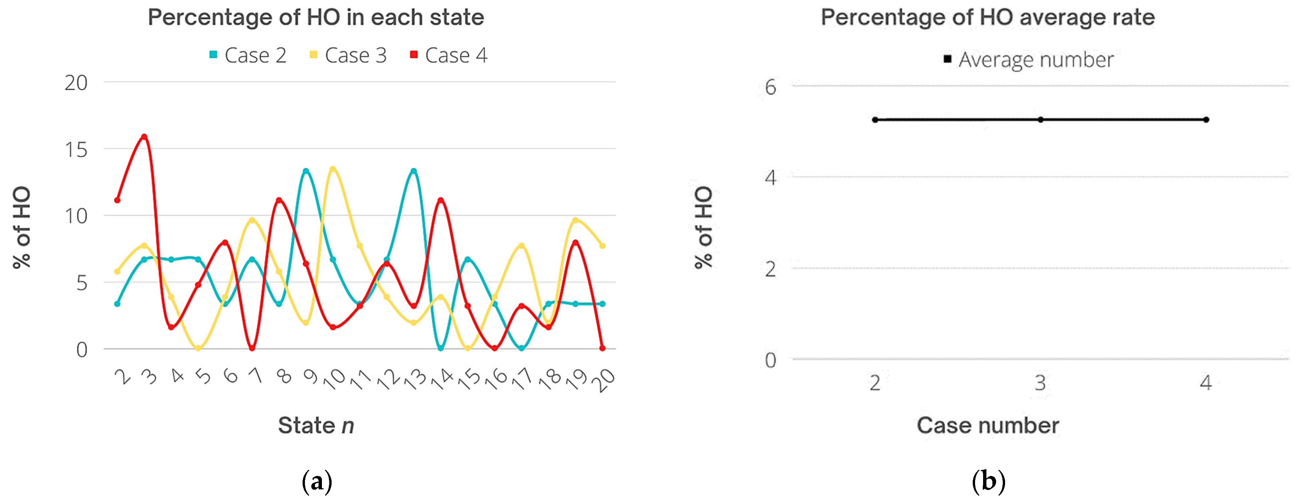The width and height of the screenshot is (1302, 501).
Task: Click the 'State n' x-axis label
Action: (x=316, y=425)
